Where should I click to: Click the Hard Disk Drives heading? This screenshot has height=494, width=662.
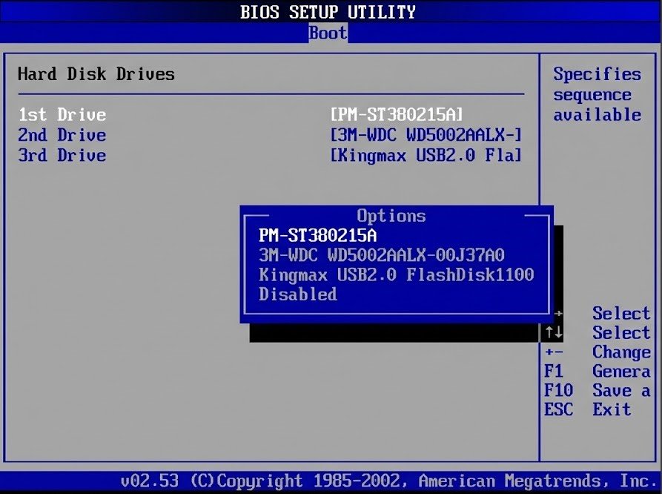tap(96, 74)
